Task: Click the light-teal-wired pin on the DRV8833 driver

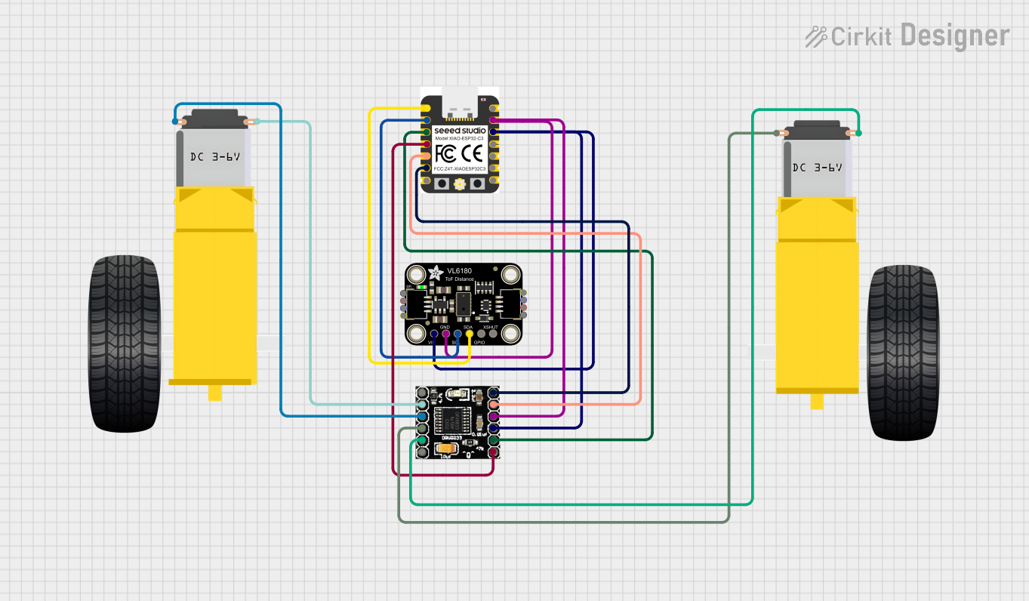Action: point(422,404)
